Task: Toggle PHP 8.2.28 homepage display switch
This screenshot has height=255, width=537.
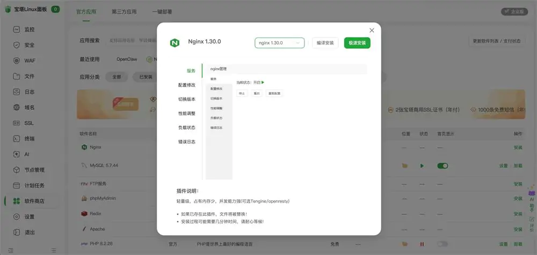Action: pos(442,244)
